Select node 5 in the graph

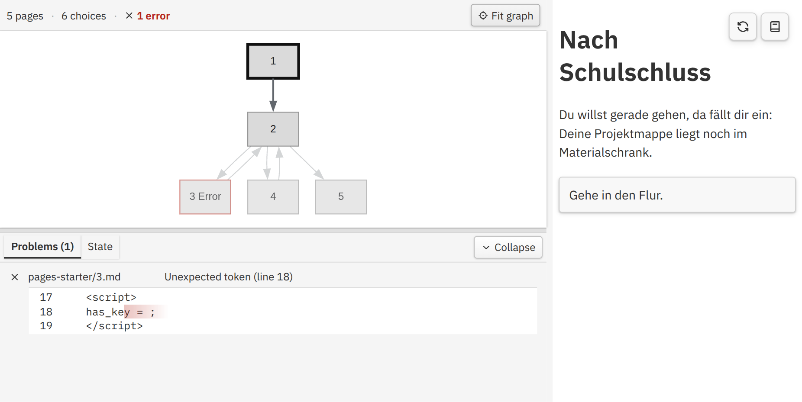point(341,197)
